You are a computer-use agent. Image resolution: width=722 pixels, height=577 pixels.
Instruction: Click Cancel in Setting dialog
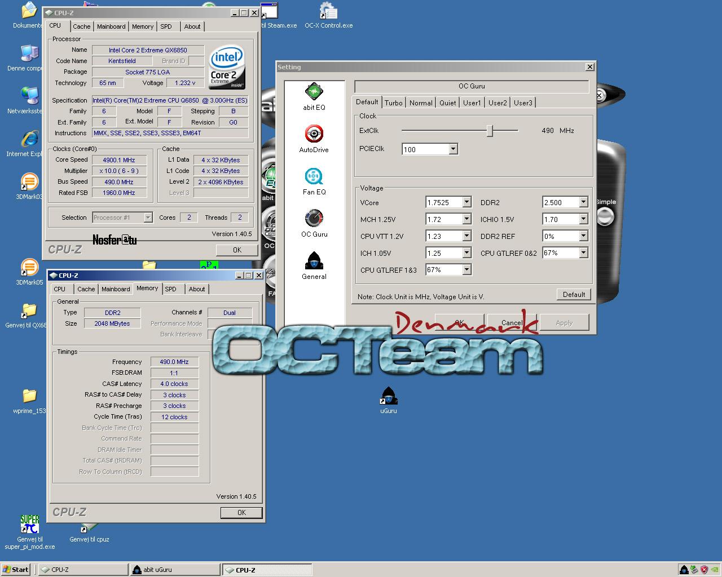click(512, 323)
